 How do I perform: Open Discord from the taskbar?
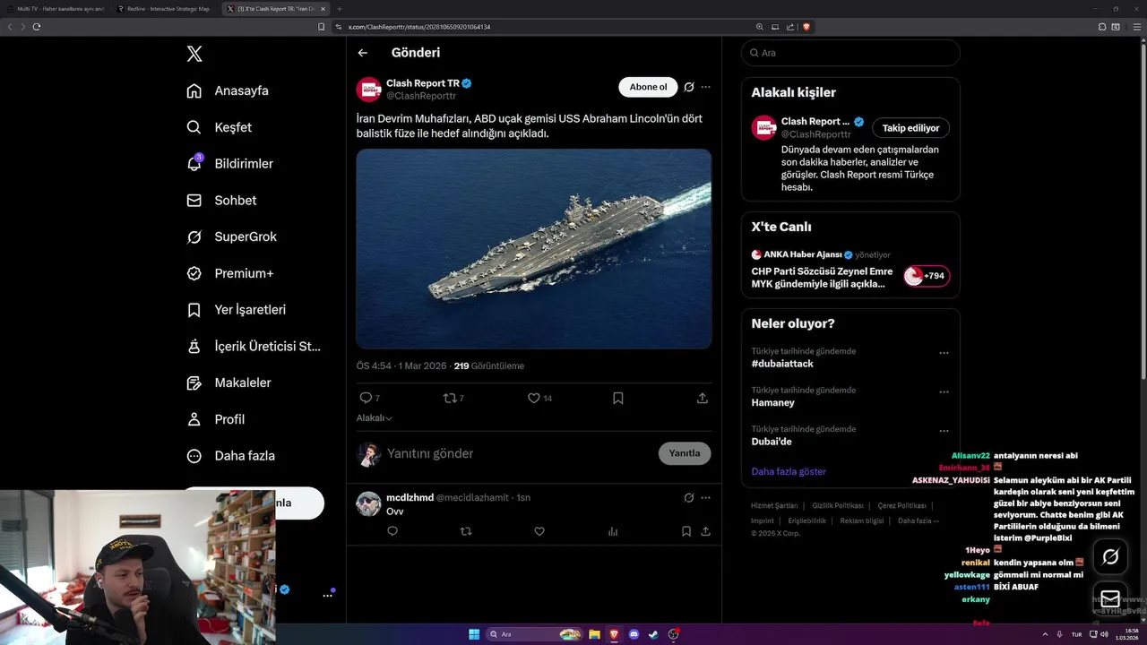click(x=634, y=634)
